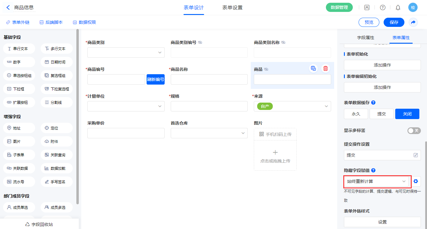The width and height of the screenshot is (427, 229).
Task: Click the 刷新编号 button
Action: click(155, 79)
